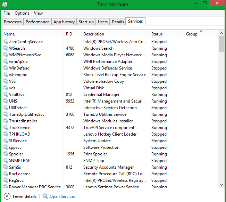Click the gear icon beside SUService
This screenshot has width=226, height=202.
(6, 140)
